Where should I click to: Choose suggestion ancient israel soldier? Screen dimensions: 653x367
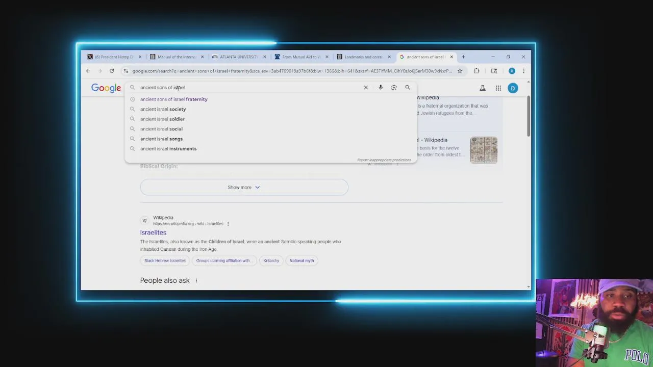(x=271, y=119)
